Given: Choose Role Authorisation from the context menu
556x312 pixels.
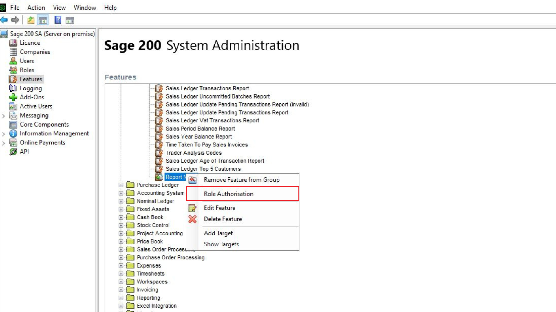Looking at the screenshot, I should tap(228, 194).
